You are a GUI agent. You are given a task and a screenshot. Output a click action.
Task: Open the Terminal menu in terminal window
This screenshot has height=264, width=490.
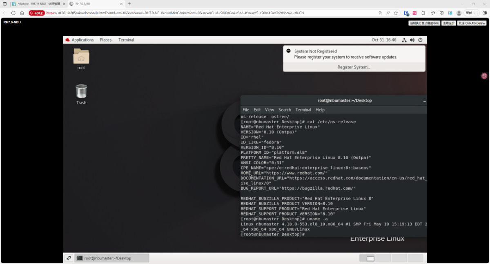(x=303, y=110)
